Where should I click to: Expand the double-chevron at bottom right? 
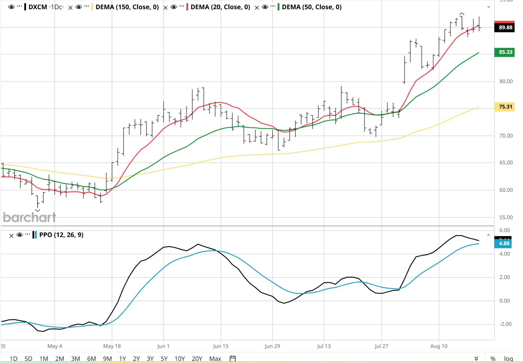tap(476, 358)
